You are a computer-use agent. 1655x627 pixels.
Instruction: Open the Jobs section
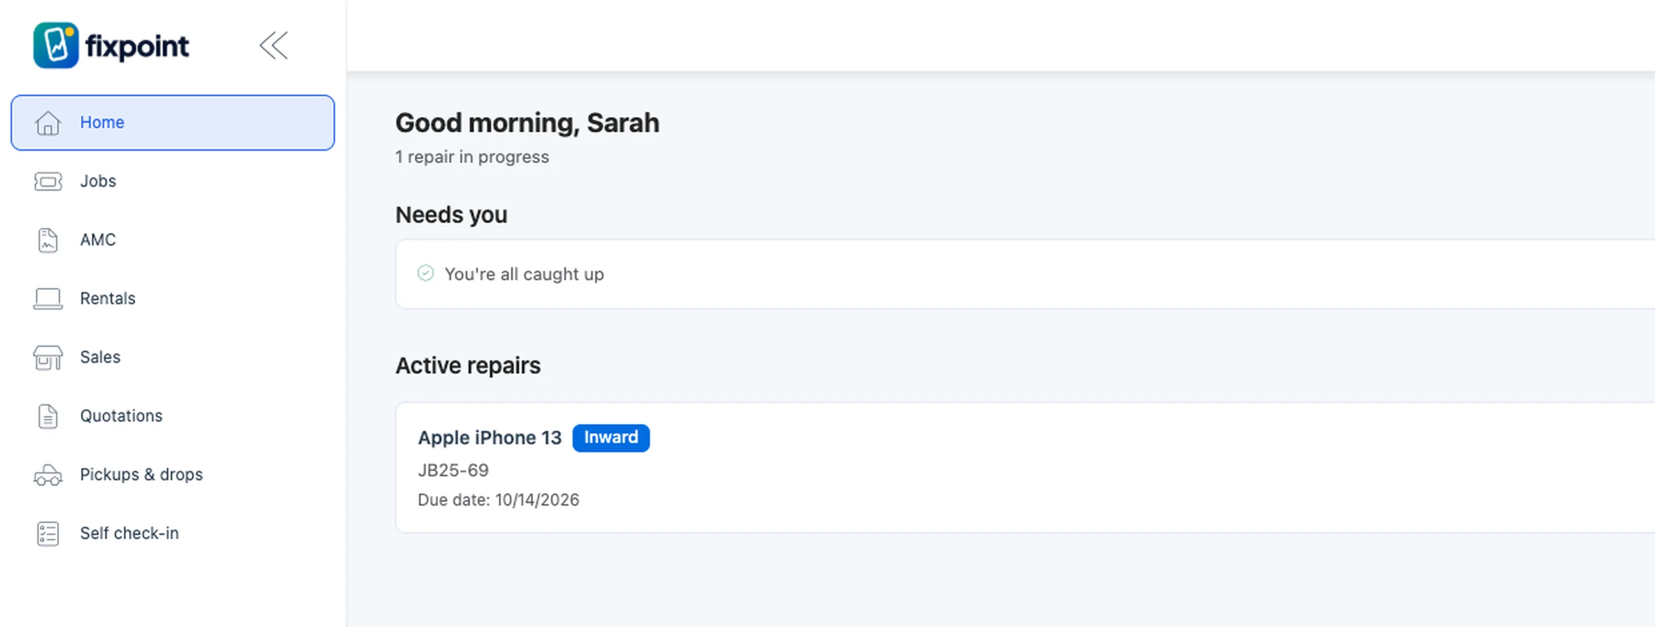click(172, 181)
